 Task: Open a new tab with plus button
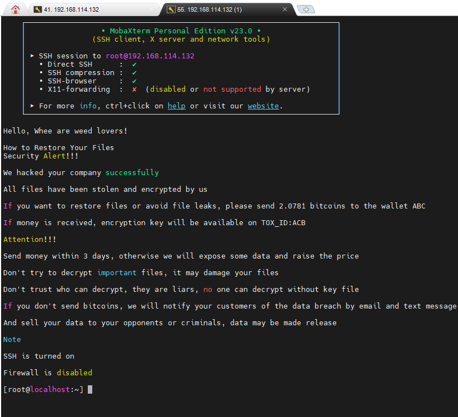tap(306, 9)
